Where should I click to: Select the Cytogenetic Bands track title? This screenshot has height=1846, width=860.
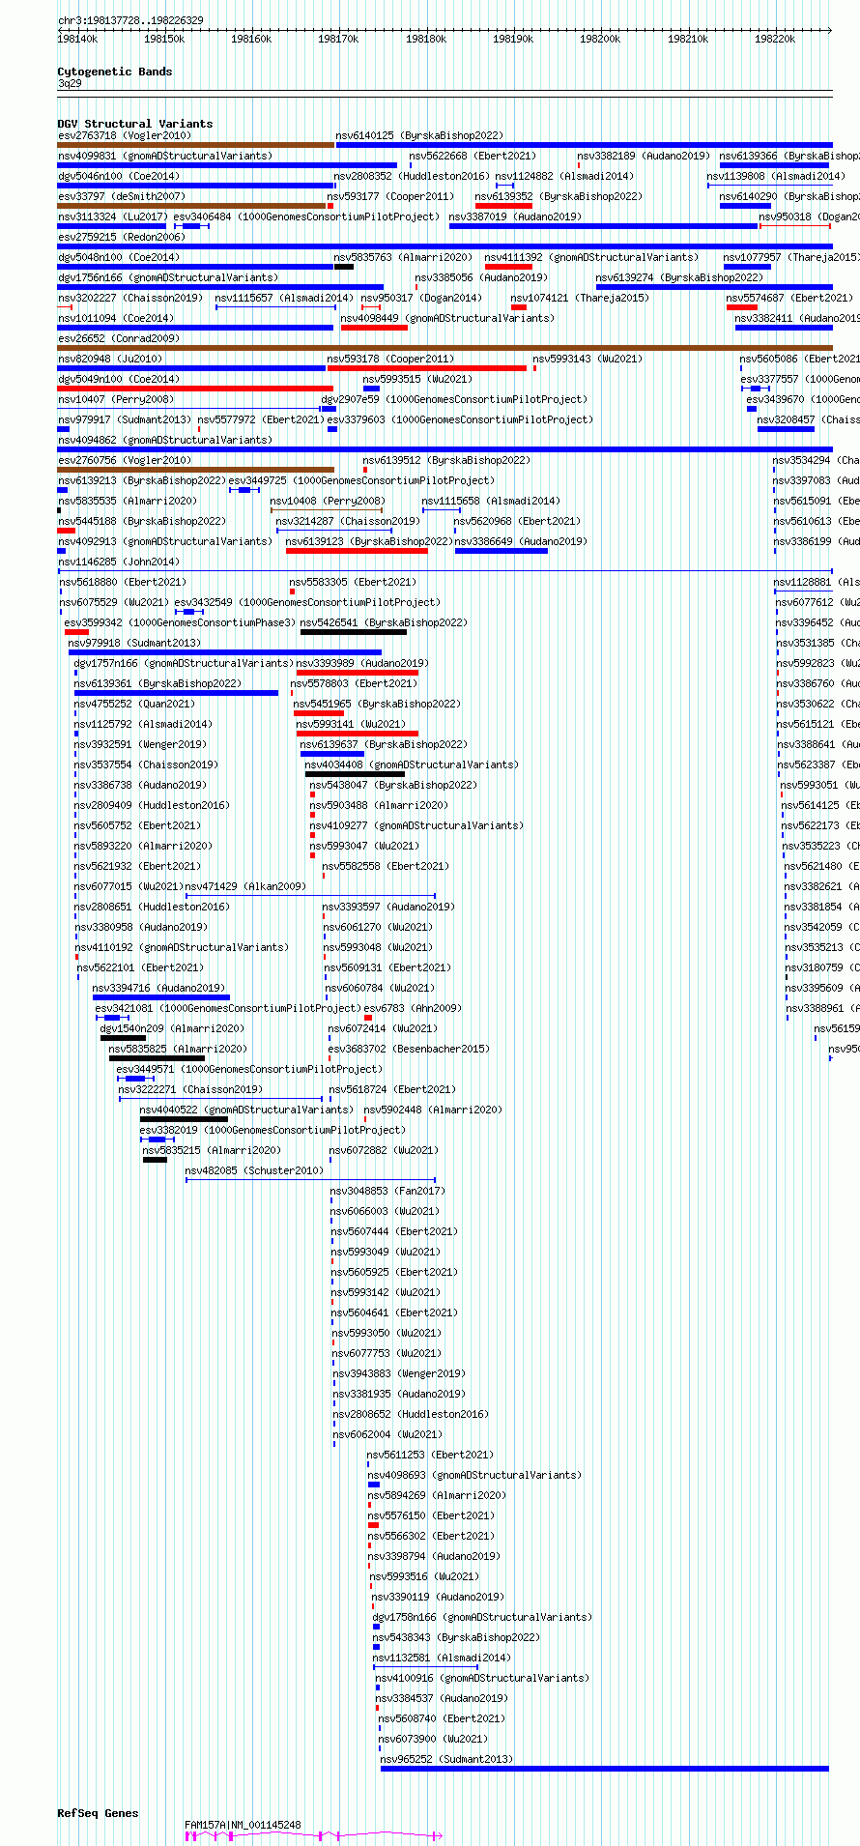pos(115,72)
